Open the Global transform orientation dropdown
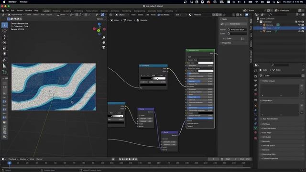Screen dimensions: 306x172 [x=62, y=15]
